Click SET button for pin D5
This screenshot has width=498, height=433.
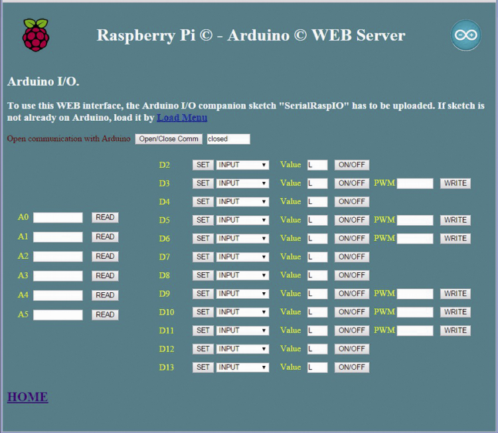[x=203, y=220]
